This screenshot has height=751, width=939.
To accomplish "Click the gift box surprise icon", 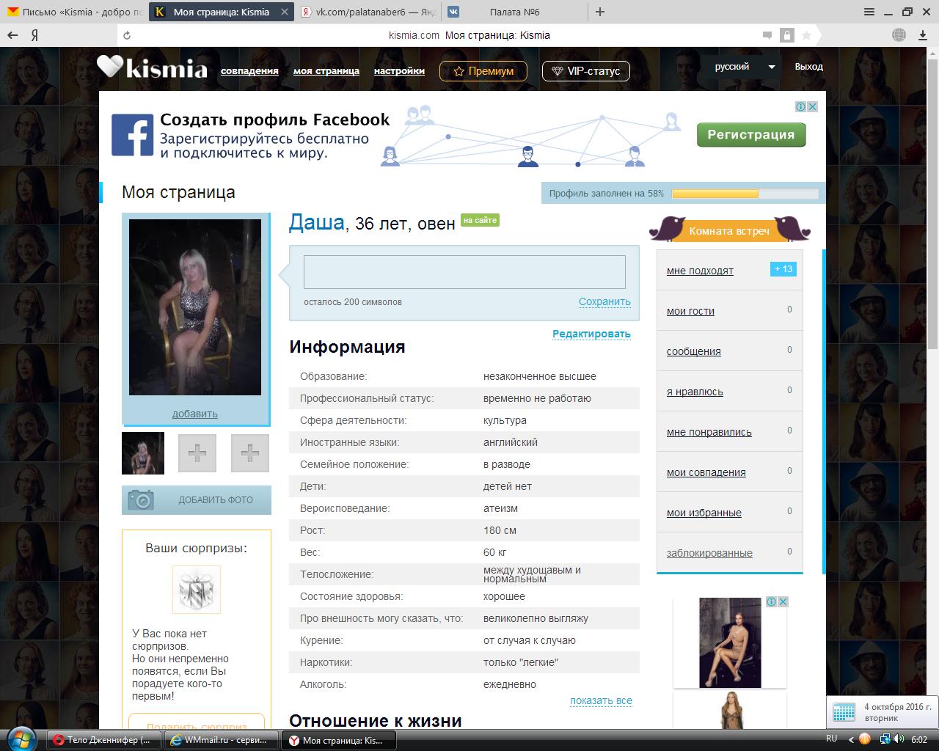I will pos(197,590).
